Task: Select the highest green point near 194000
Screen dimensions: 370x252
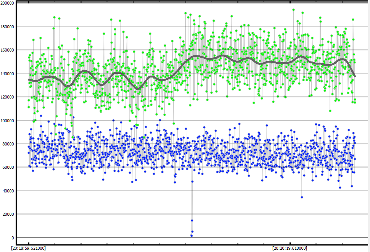Action: [x=293, y=10]
